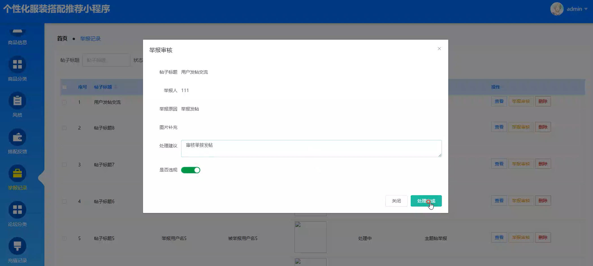Viewport: 593px width, 266px height.
Task: Open the 论坛分类 grid icon
Action: pos(17,210)
